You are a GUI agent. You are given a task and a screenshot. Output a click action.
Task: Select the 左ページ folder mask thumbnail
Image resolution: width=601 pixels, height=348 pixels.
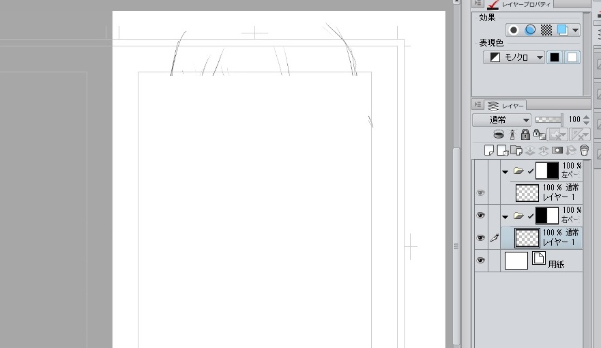click(x=547, y=171)
